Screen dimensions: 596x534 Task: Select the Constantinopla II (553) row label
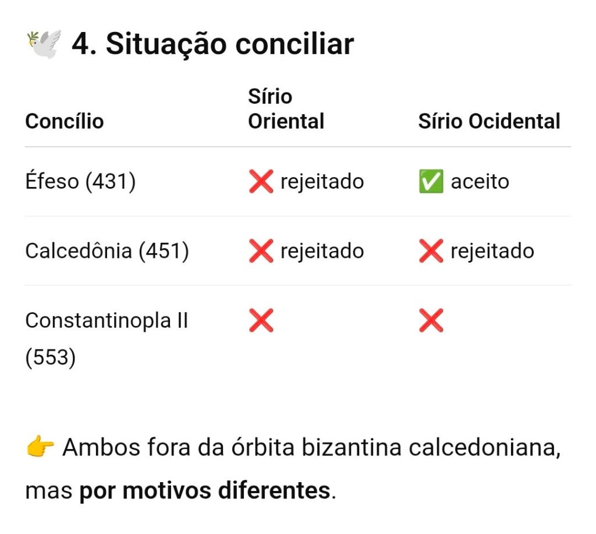(x=107, y=338)
